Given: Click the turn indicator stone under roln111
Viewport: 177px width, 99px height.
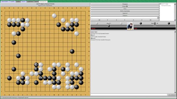Looking at the screenshot, I should pyautogui.click(x=109, y=26).
